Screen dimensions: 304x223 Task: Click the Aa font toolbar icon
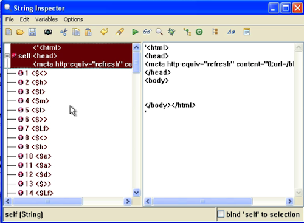(231, 32)
